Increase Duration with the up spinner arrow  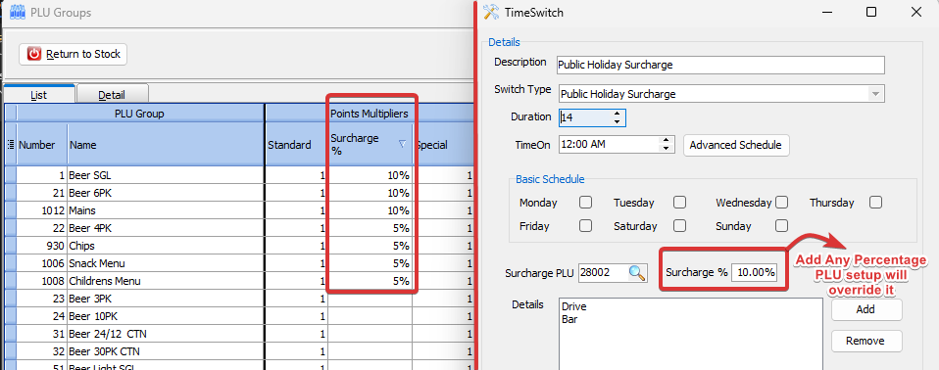[x=617, y=114]
